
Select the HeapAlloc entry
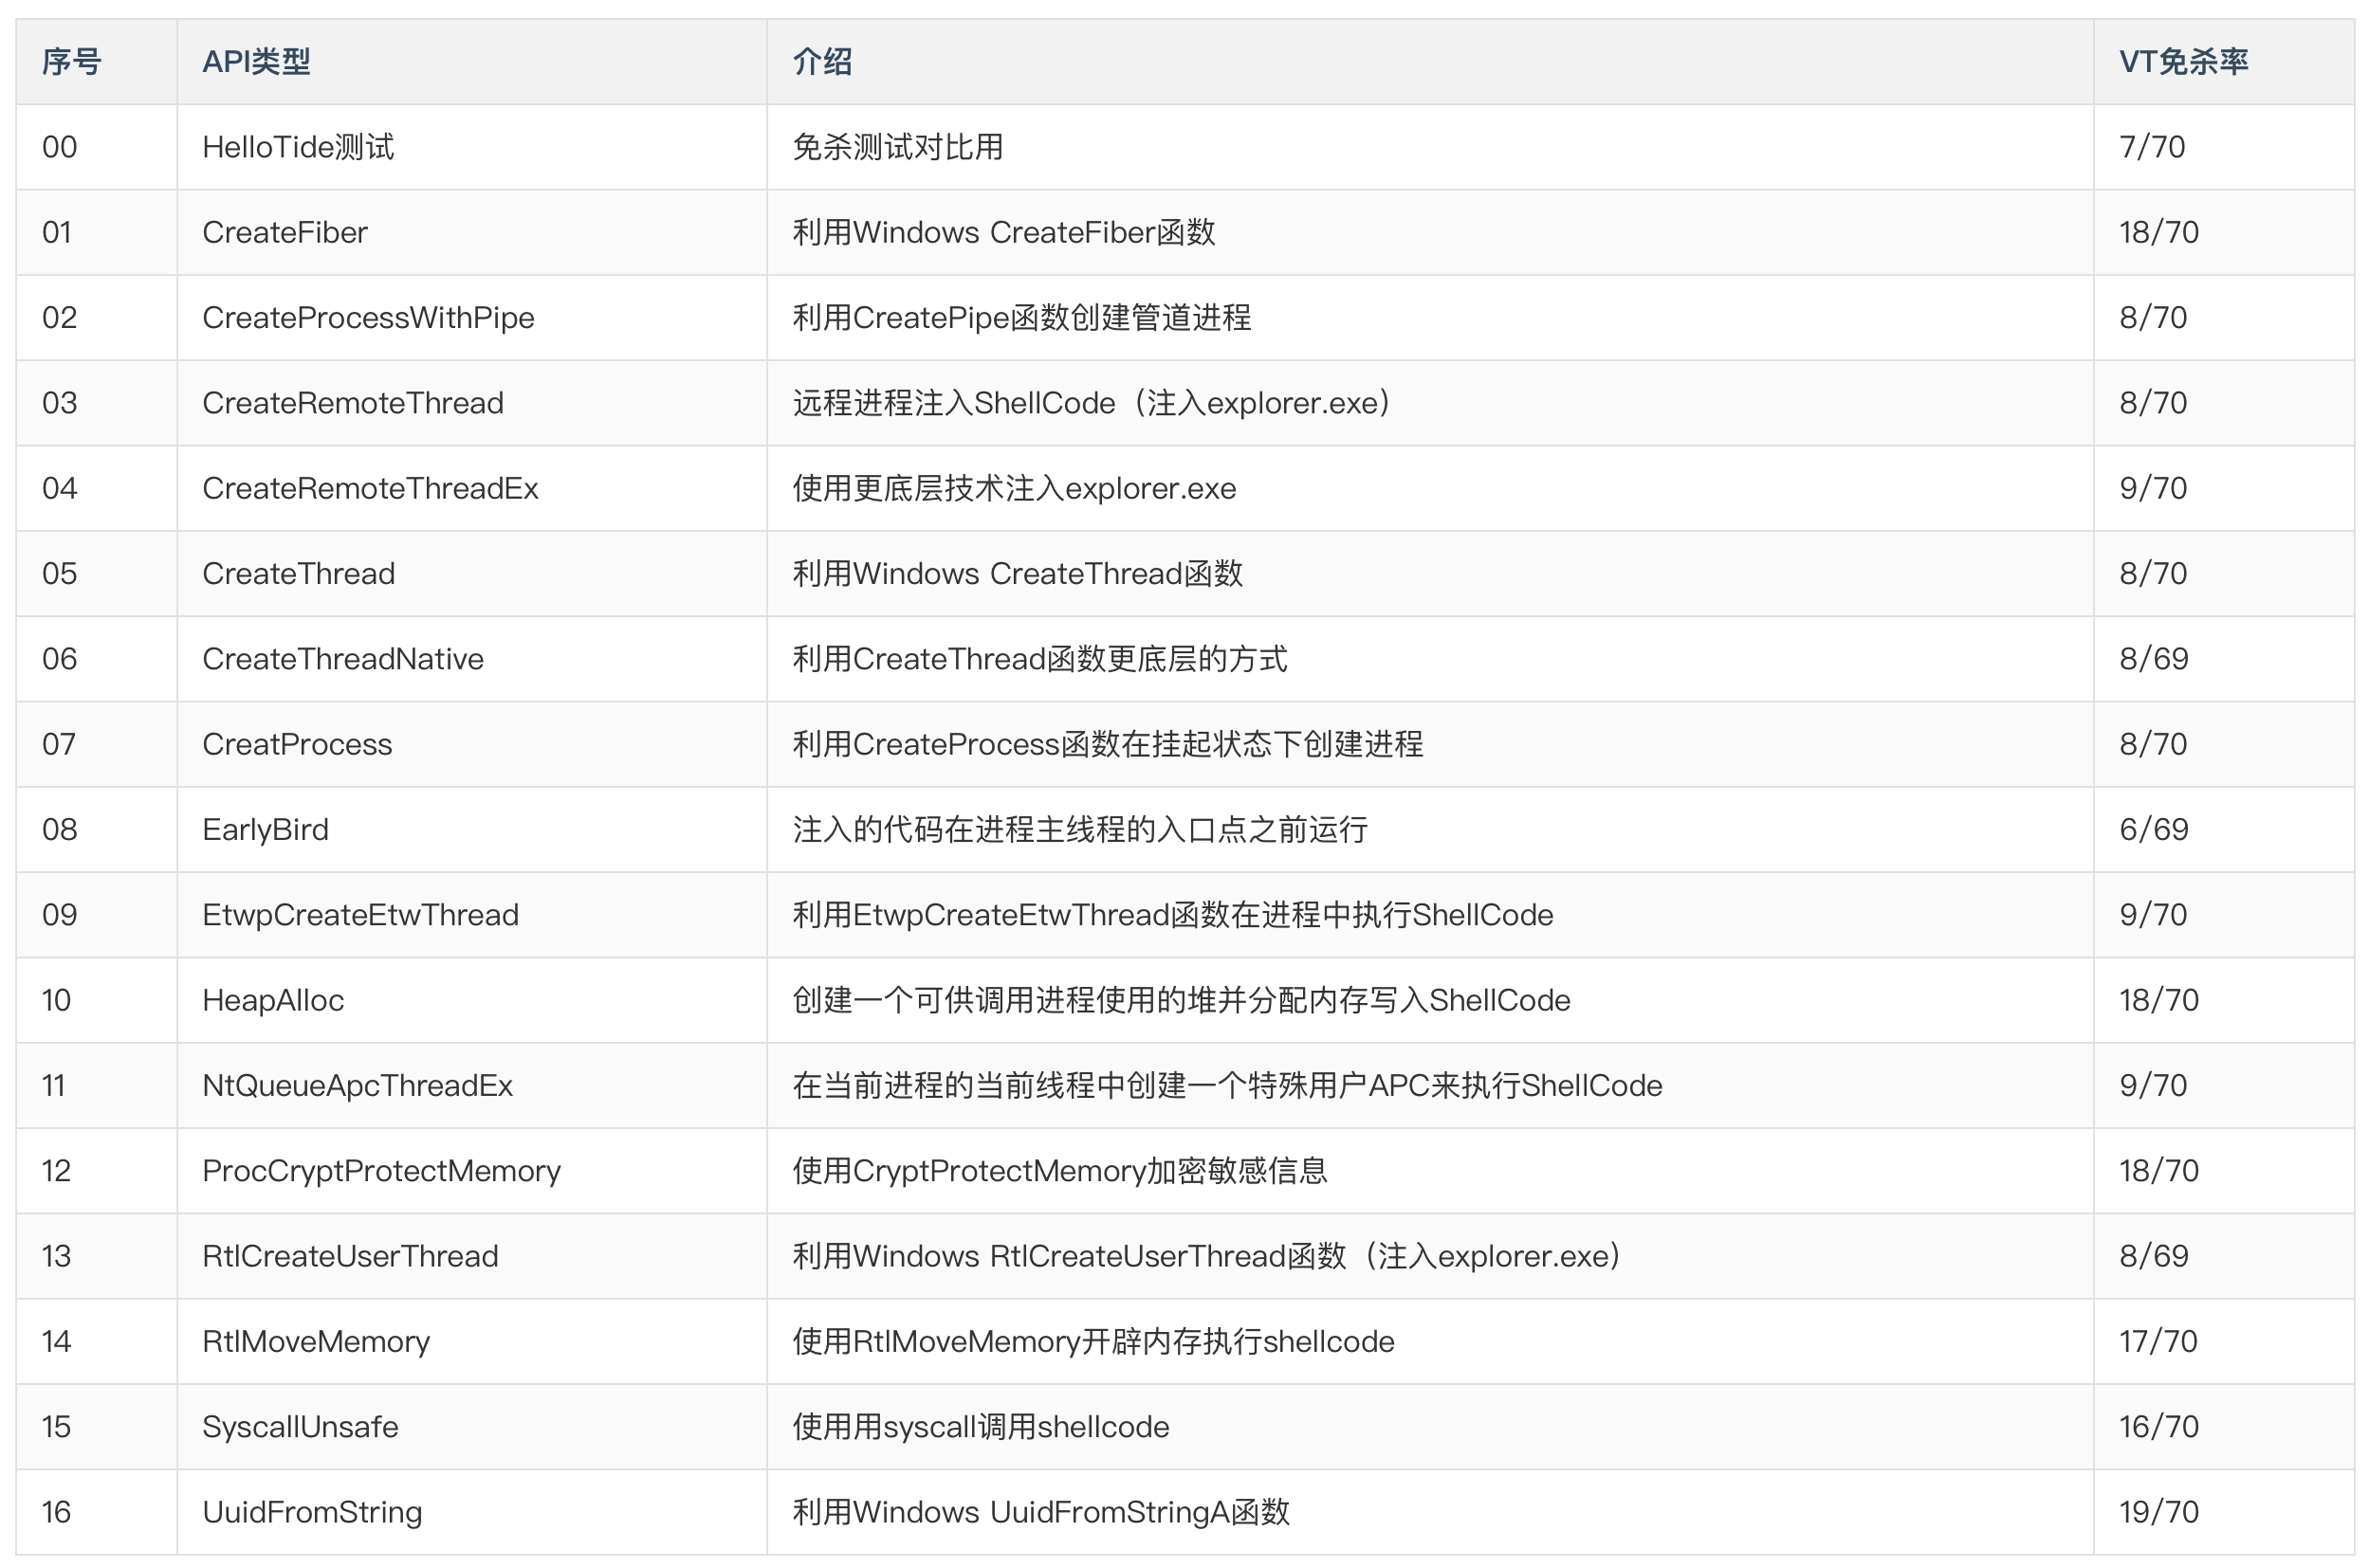pyautogui.click(x=272, y=1000)
